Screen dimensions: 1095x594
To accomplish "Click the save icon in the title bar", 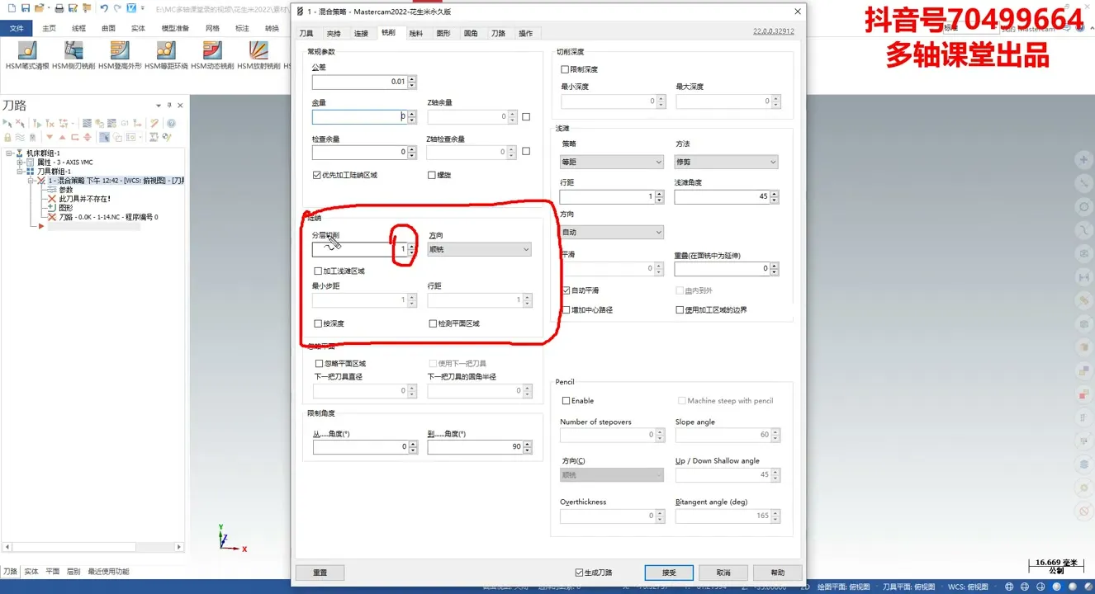I will click(x=26, y=8).
